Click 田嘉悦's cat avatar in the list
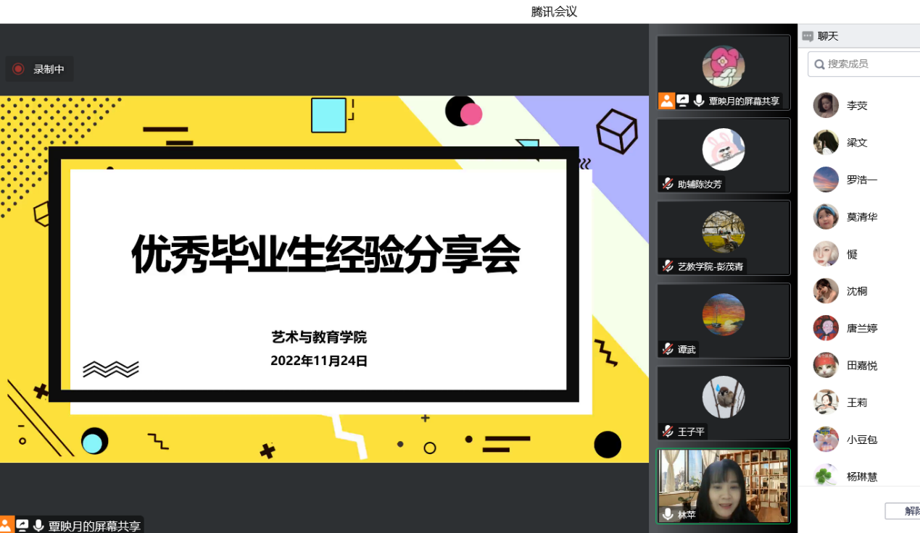 (x=826, y=365)
